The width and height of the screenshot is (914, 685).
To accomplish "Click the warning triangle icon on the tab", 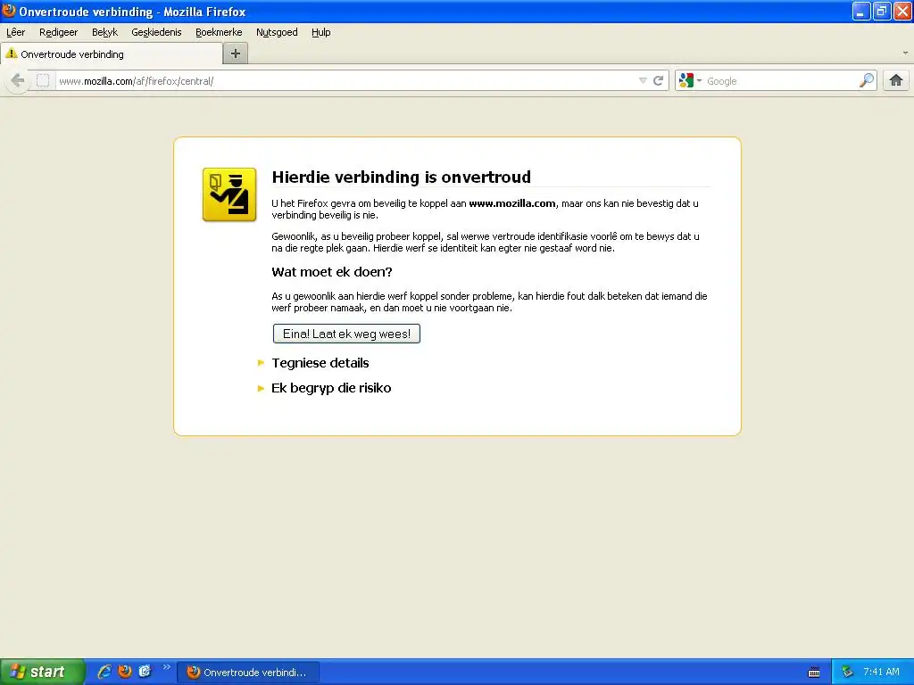I will [11, 54].
